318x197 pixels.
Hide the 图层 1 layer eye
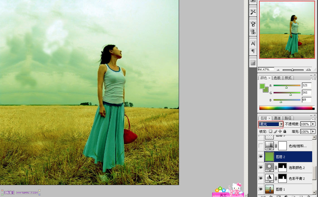(x=261, y=189)
